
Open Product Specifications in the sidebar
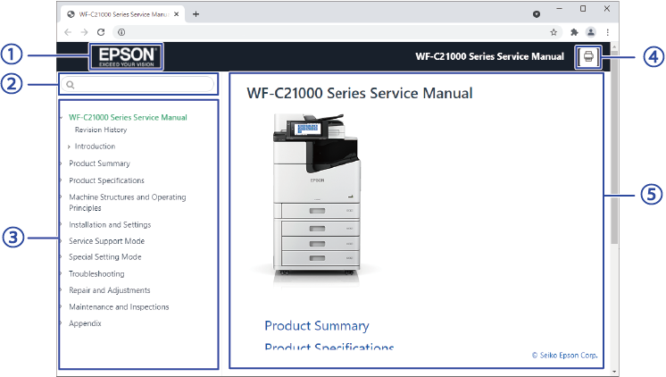click(x=106, y=180)
